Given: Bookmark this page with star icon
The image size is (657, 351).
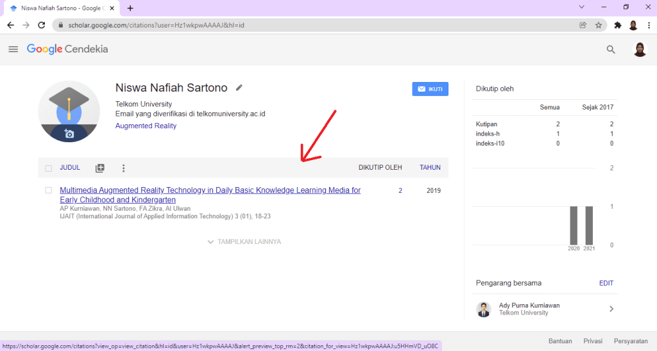Looking at the screenshot, I should coord(598,26).
